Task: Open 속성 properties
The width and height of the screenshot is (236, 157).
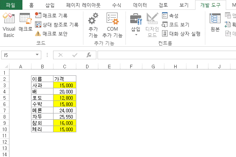Action: click(x=170, y=15)
